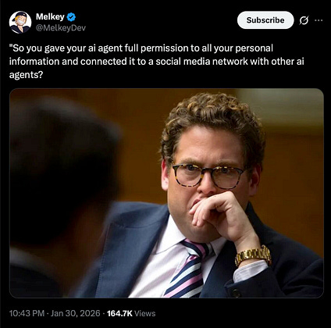Image resolution: width=331 pixels, height=328 pixels.
Task: Open the attached photo in full view
Action: pyautogui.click(x=166, y=193)
